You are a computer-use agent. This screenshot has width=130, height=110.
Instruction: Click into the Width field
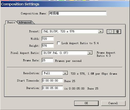pos(48,39)
